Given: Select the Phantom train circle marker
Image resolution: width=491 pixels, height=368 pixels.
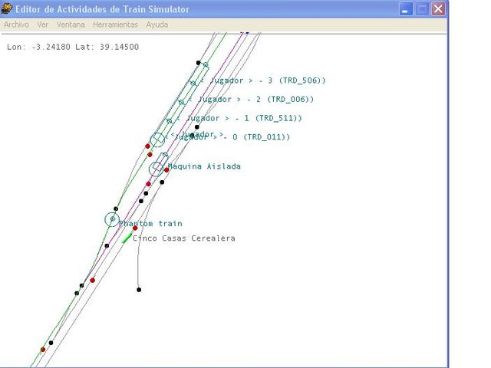Looking at the screenshot, I should tap(112, 220).
